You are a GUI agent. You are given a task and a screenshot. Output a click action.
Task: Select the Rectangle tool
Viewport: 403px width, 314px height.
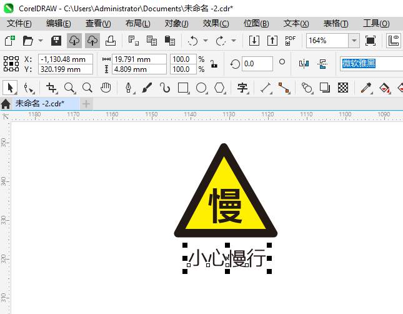(183, 88)
